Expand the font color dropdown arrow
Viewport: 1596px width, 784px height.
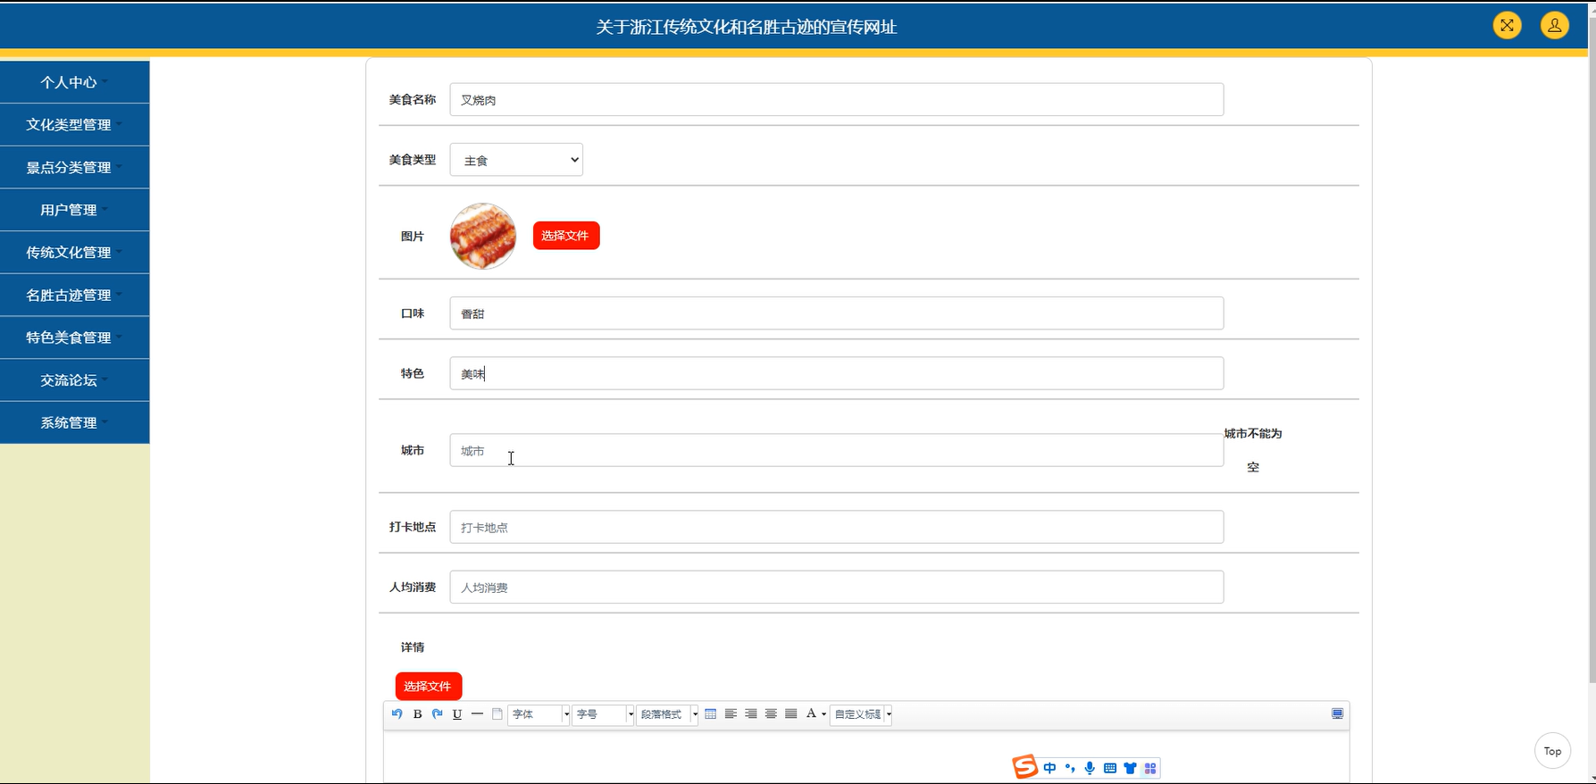coord(823,714)
